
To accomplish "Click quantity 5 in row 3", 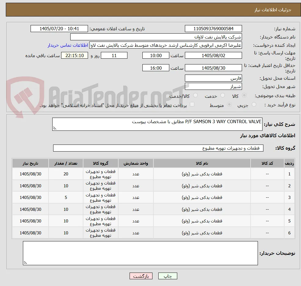I will point(66,197).
